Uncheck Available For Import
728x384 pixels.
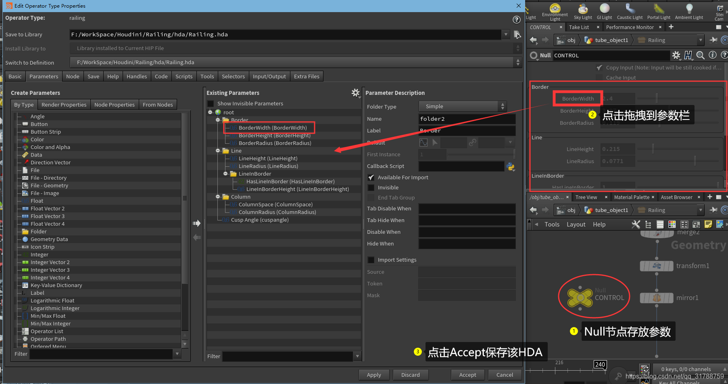click(371, 177)
